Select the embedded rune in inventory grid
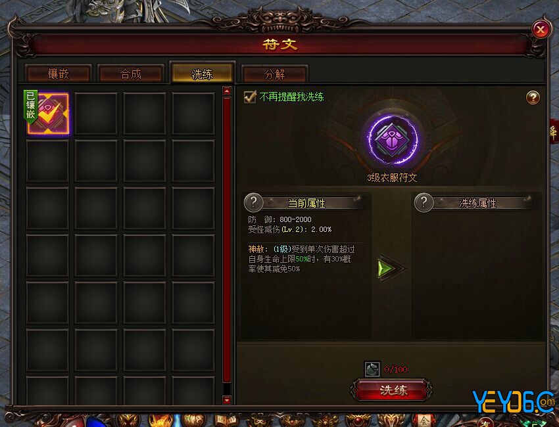 [48, 114]
